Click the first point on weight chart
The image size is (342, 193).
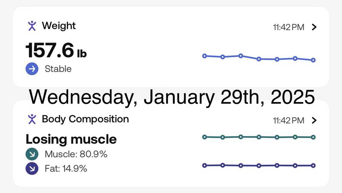205,56
